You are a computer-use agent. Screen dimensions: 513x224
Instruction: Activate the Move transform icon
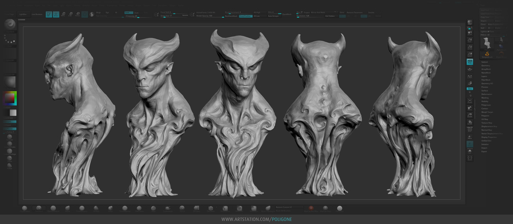[x=63, y=14]
